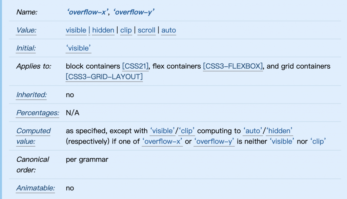Follow the 'overflow-x' link in computed value text
Screen dimensions: 347x199
coord(162,141)
